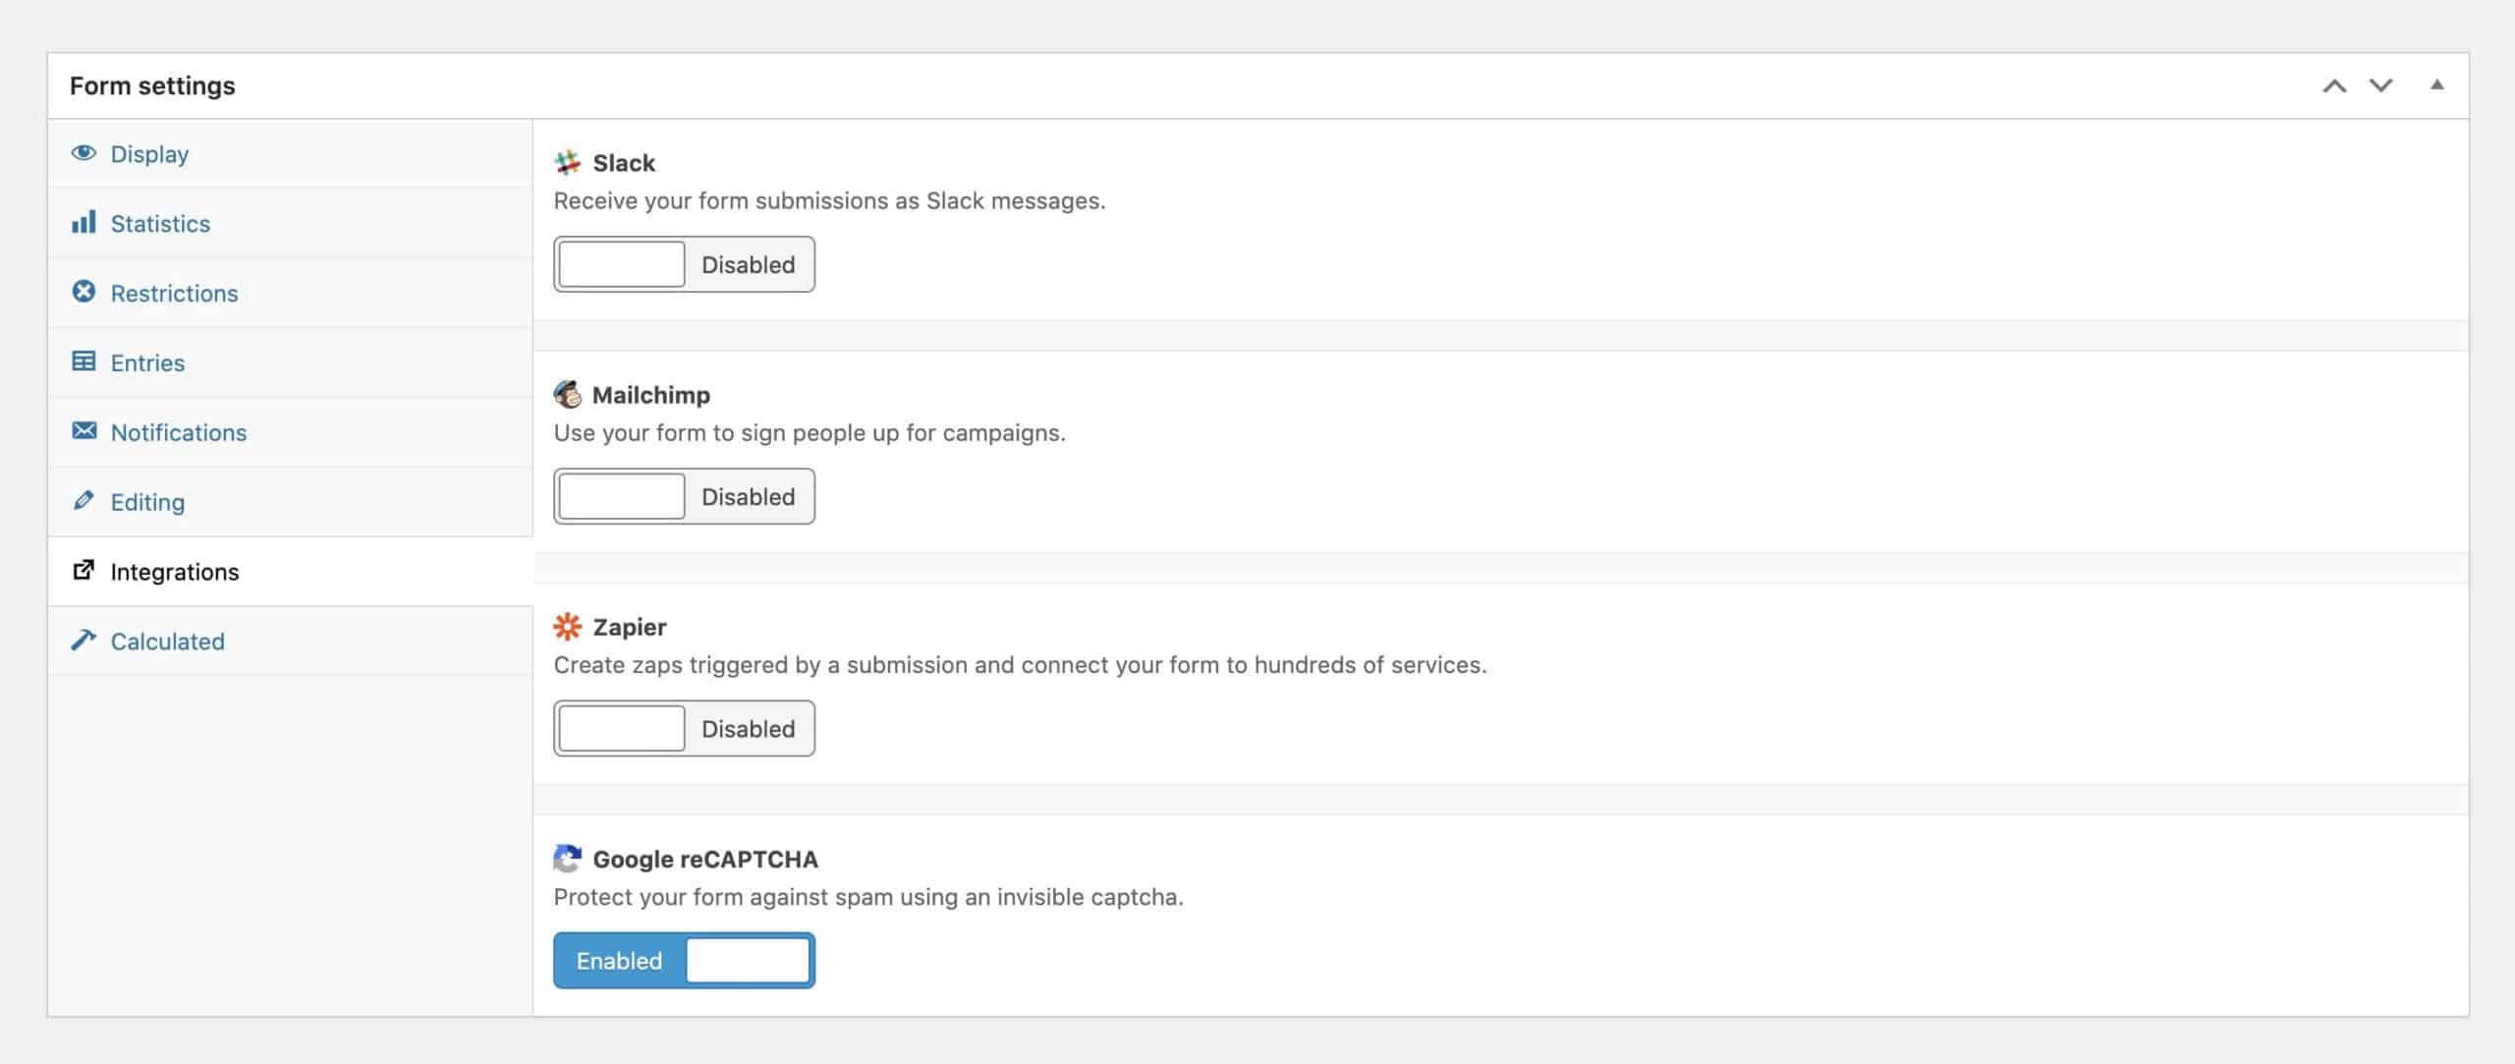Select the Integrations tab label
Viewport: 2515px width, 1064px height.
[174, 572]
